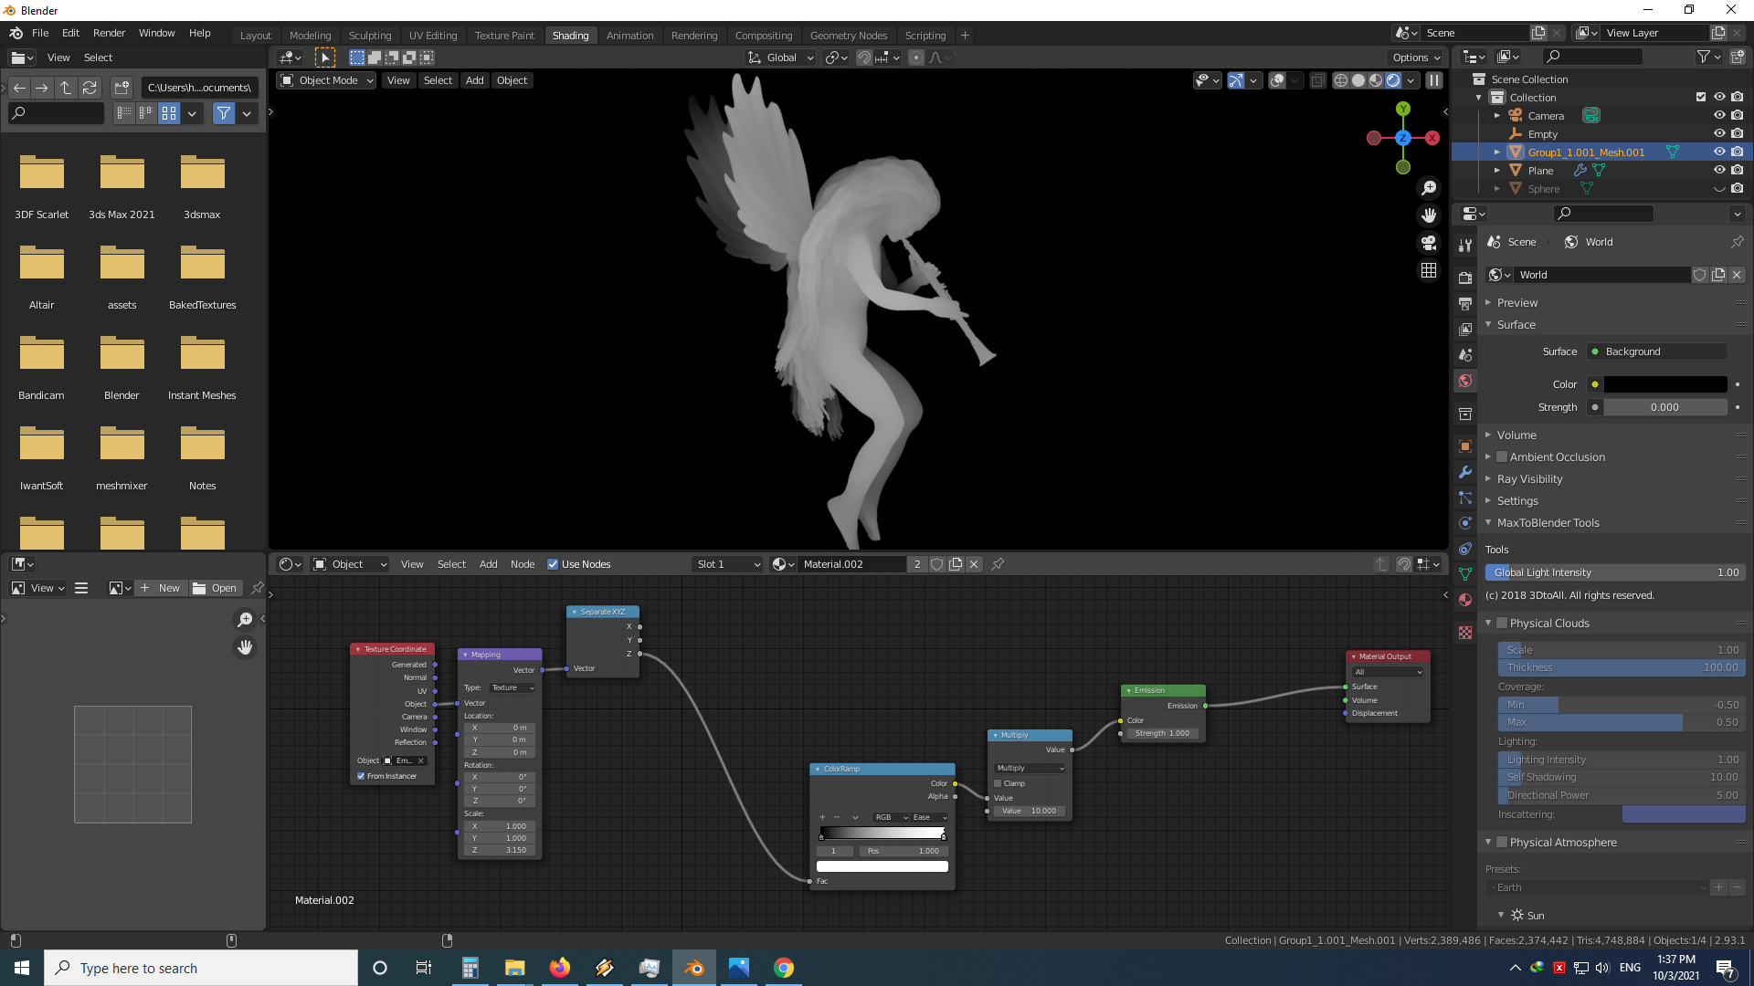
Task: Enable Physical Clouds checkbox
Action: (x=1501, y=624)
